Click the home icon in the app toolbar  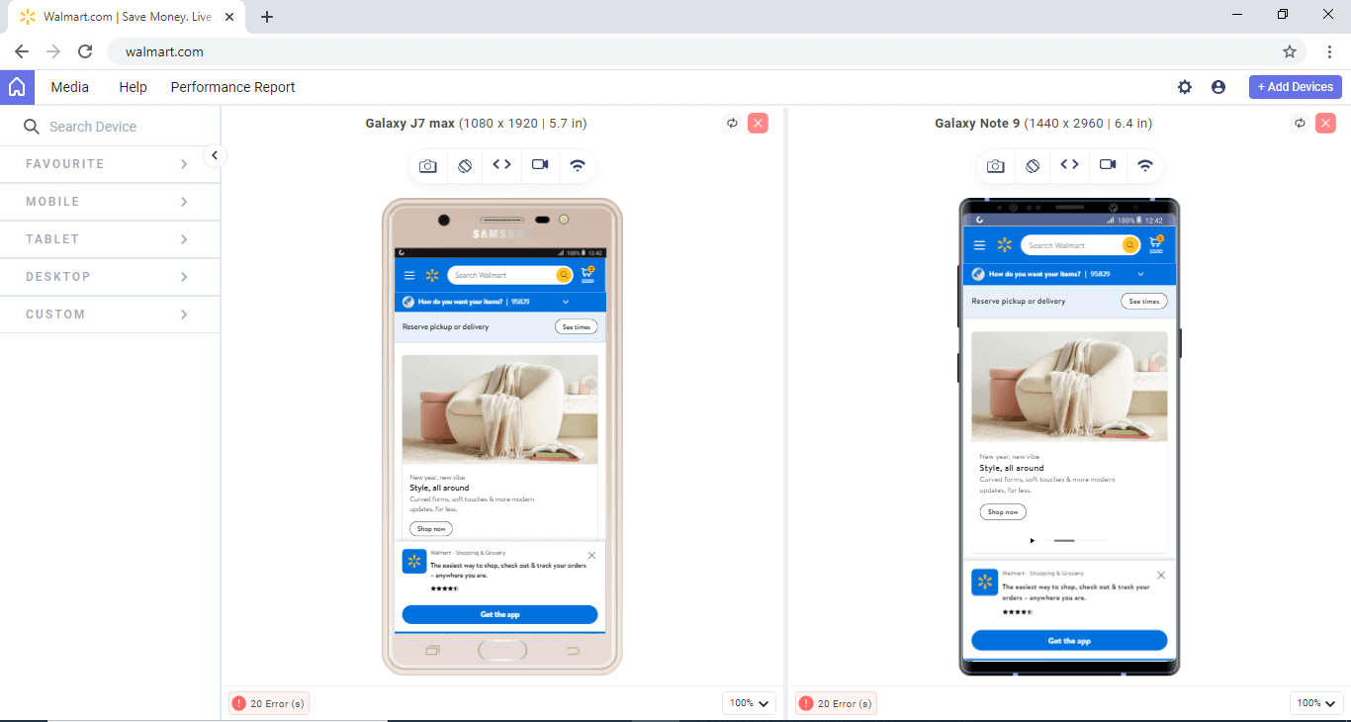point(17,87)
